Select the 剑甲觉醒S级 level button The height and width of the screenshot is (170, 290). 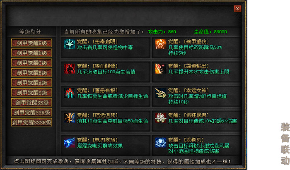point(31,93)
